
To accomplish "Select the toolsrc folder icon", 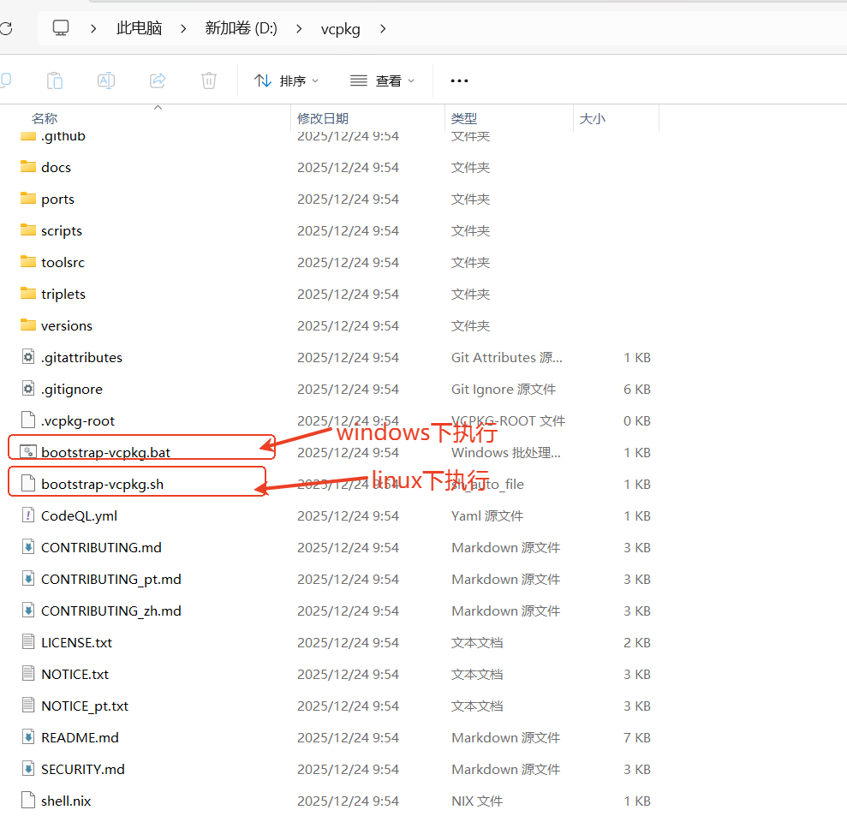I will [28, 261].
